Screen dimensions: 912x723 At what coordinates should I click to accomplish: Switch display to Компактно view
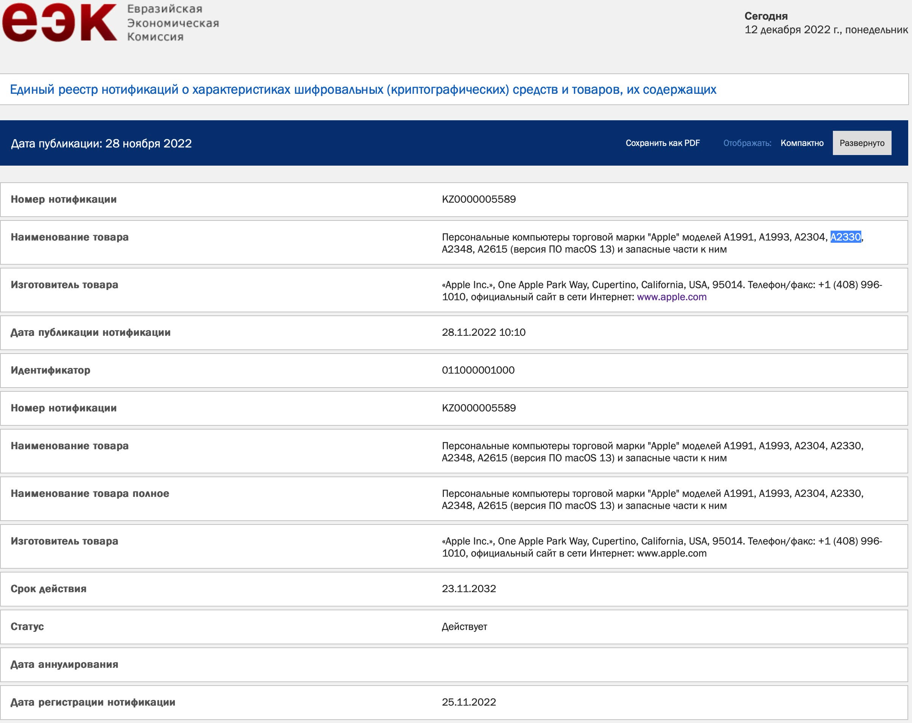coord(802,143)
